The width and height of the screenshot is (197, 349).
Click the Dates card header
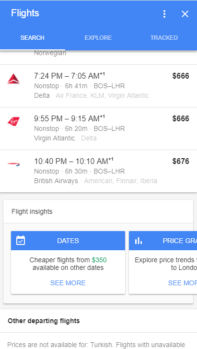pyautogui.click(x=68, y=241)
